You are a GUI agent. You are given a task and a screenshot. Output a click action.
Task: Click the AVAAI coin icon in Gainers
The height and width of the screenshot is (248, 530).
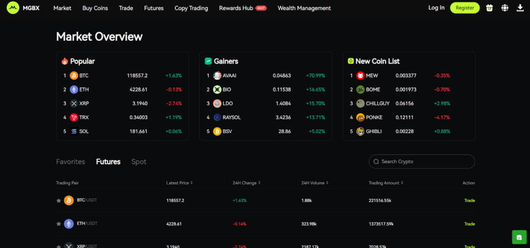[217, 76]
